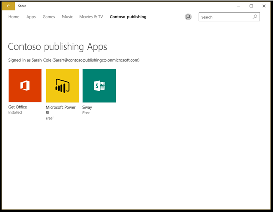Select the Contoso publishing tab
Viewport: 273px width, 212px height.
(x=128, y=17)
